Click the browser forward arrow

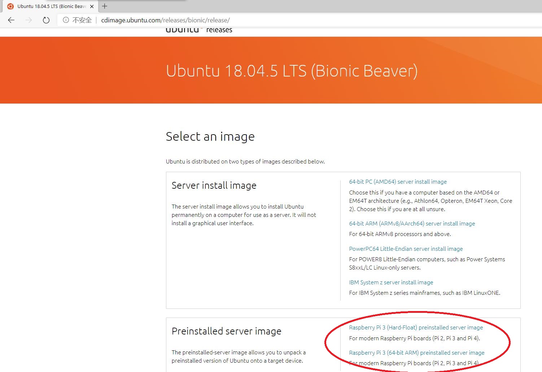(29, 20)
